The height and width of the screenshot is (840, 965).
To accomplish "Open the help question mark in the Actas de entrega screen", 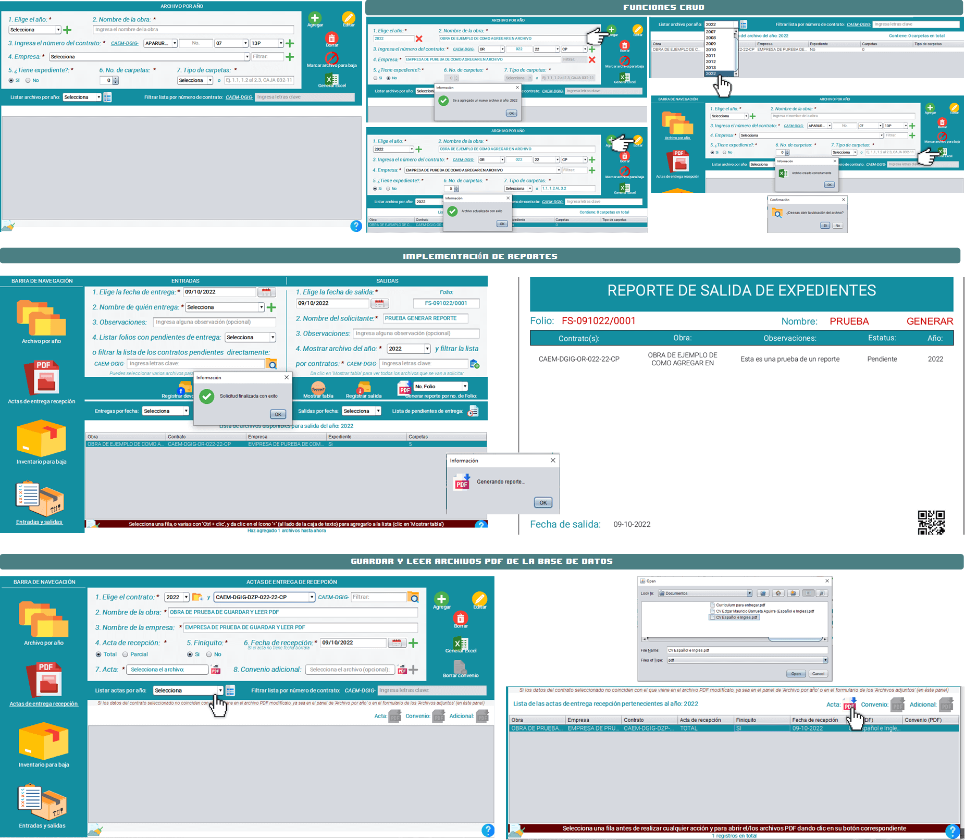I will [488, 830].
